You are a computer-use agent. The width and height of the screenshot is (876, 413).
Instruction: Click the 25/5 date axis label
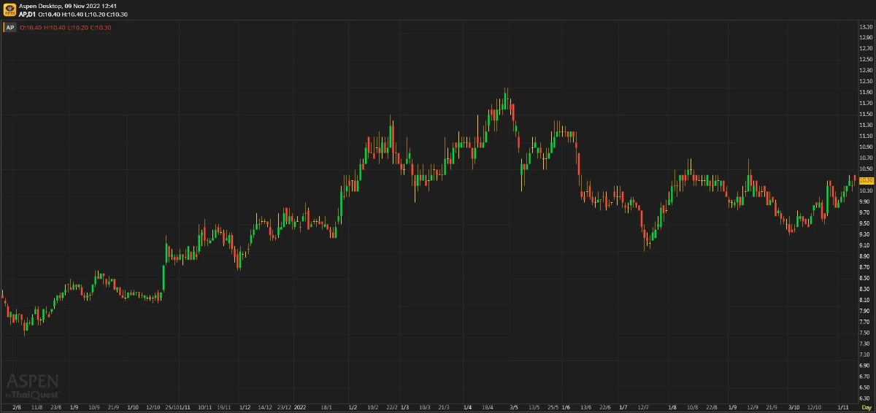553,407
